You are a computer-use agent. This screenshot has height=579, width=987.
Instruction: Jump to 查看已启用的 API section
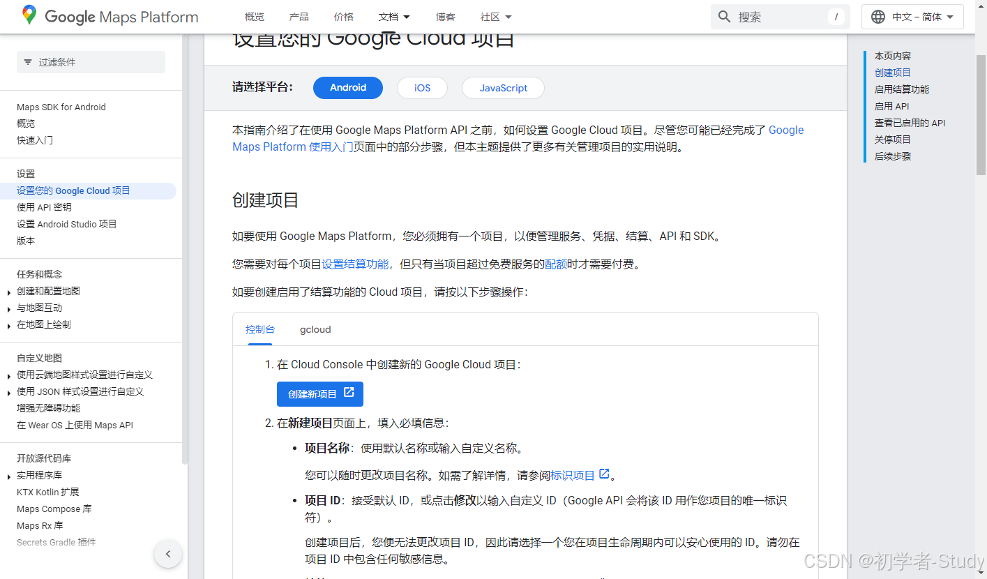[910, 123]
